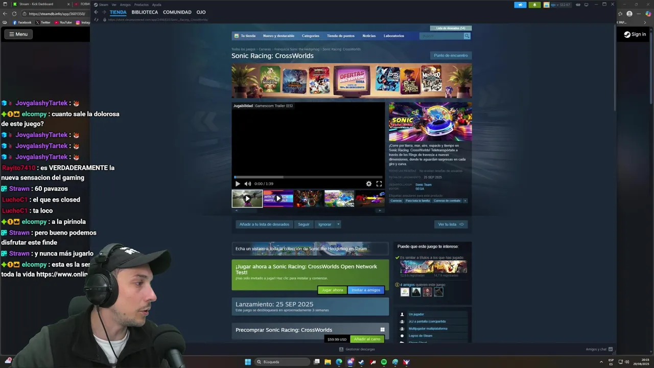
Task: Open Noticias store link
Action: click(369, 36)
